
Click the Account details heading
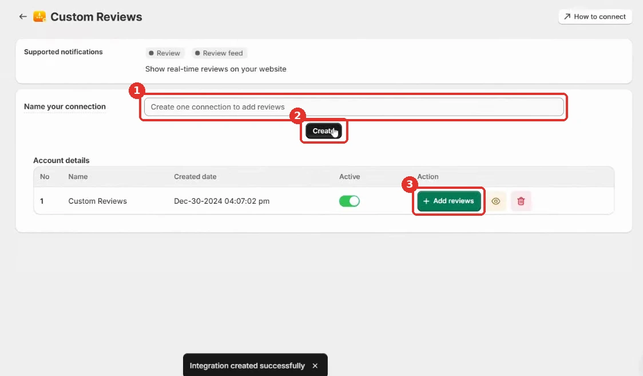point(61,160)
